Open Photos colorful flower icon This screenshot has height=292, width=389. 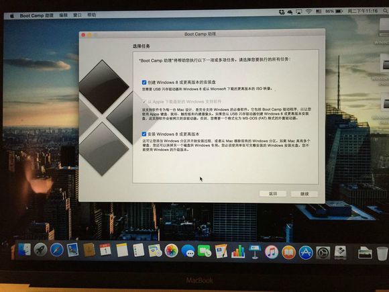172,251
